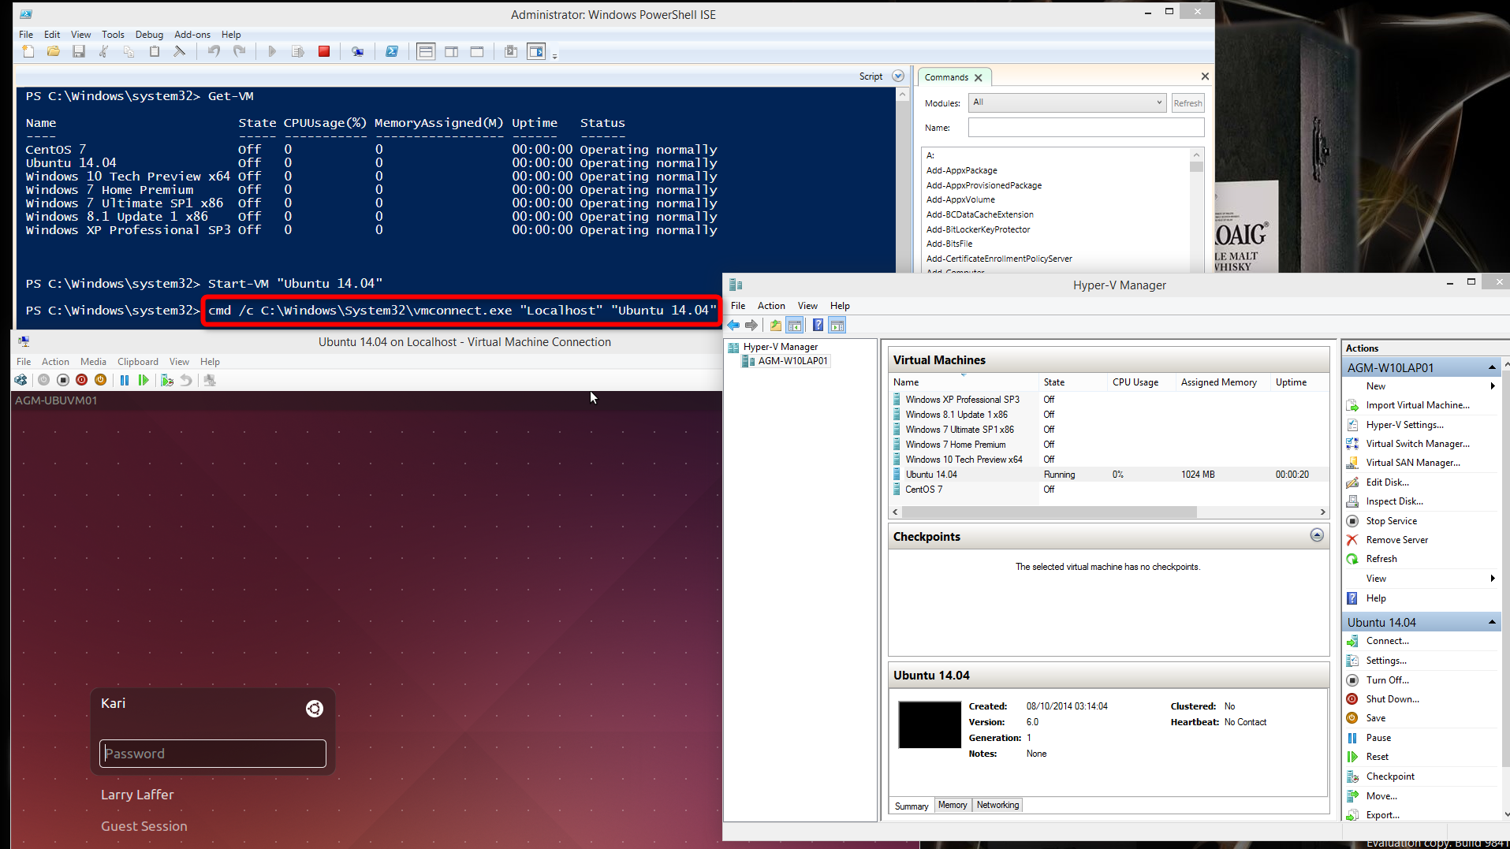Select Ubuntu 14.04 row in Virtual Machines list
The width and height of the screenshot is (1510, 849).
pos(1108,475)
